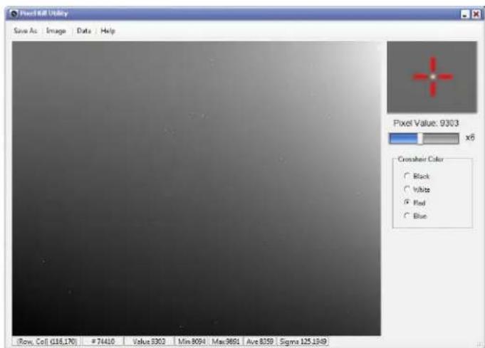The image size is (485, 348).
Task: Open the Image menu
Action: [56, 31]
